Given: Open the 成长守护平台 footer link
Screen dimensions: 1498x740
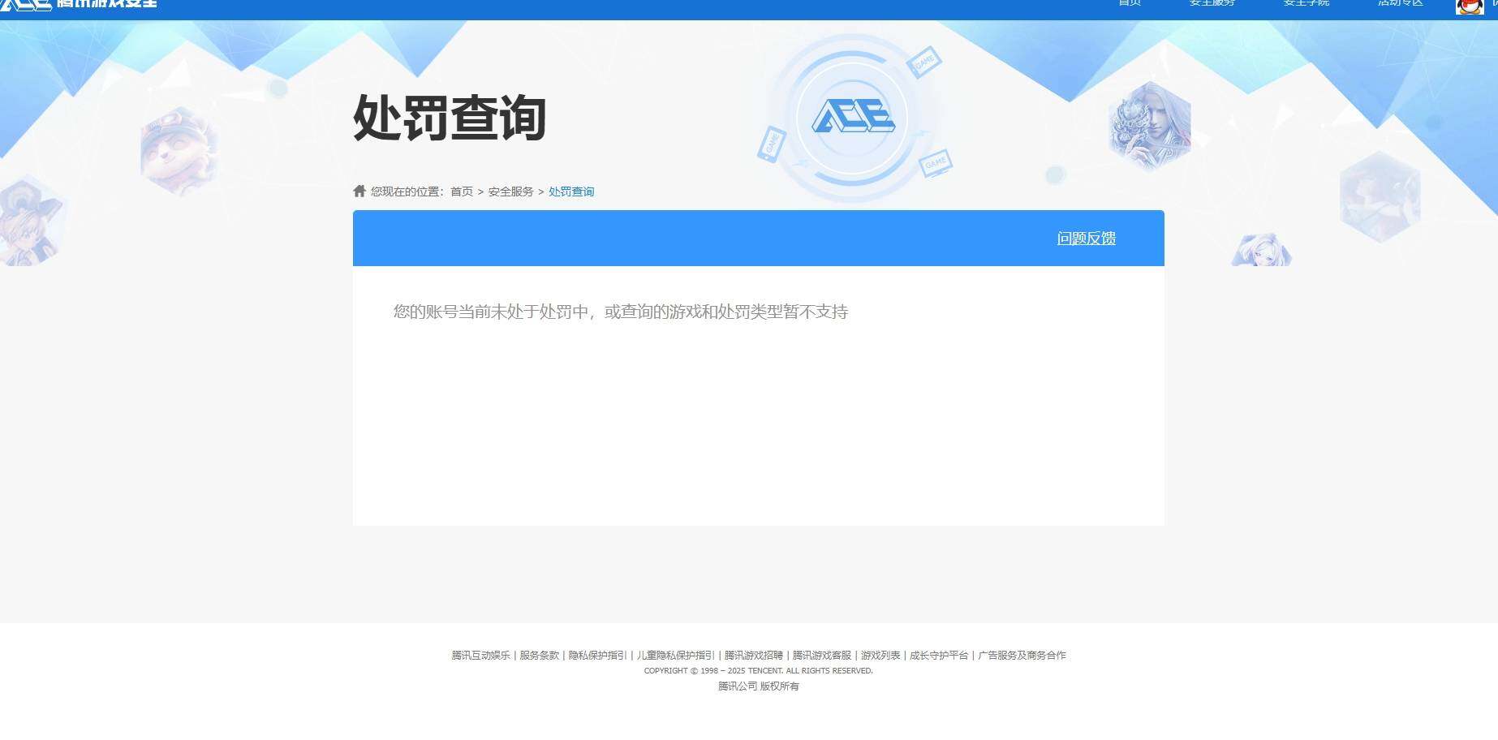Looking at the screenshot, I should coord(939,656).
